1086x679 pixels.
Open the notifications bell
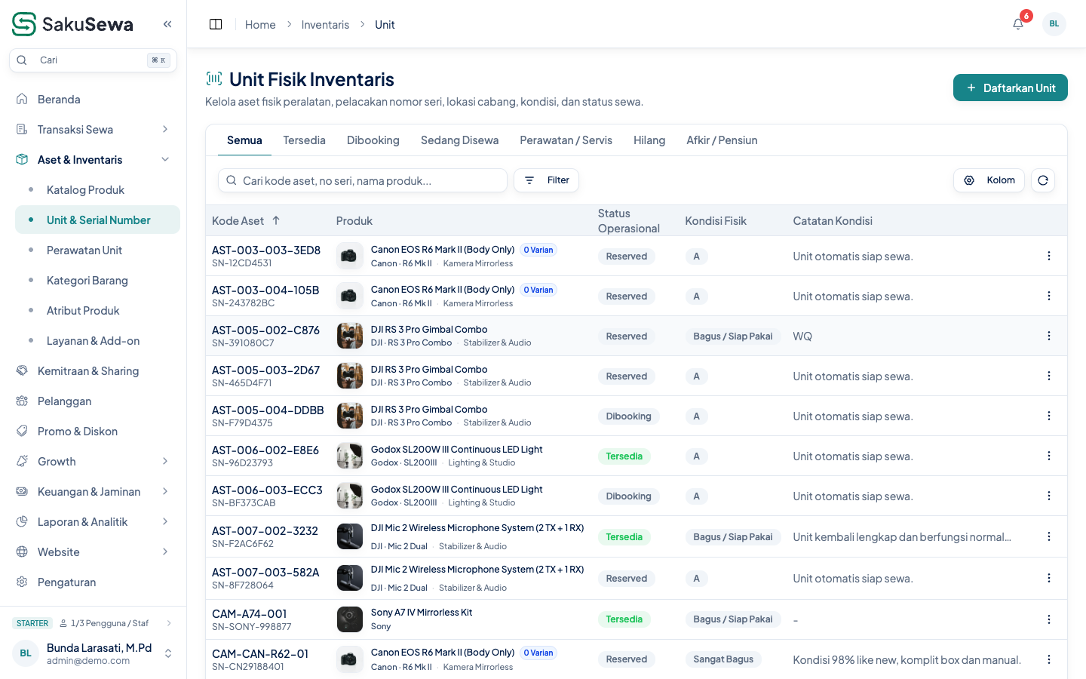[x=1018, y=24]
